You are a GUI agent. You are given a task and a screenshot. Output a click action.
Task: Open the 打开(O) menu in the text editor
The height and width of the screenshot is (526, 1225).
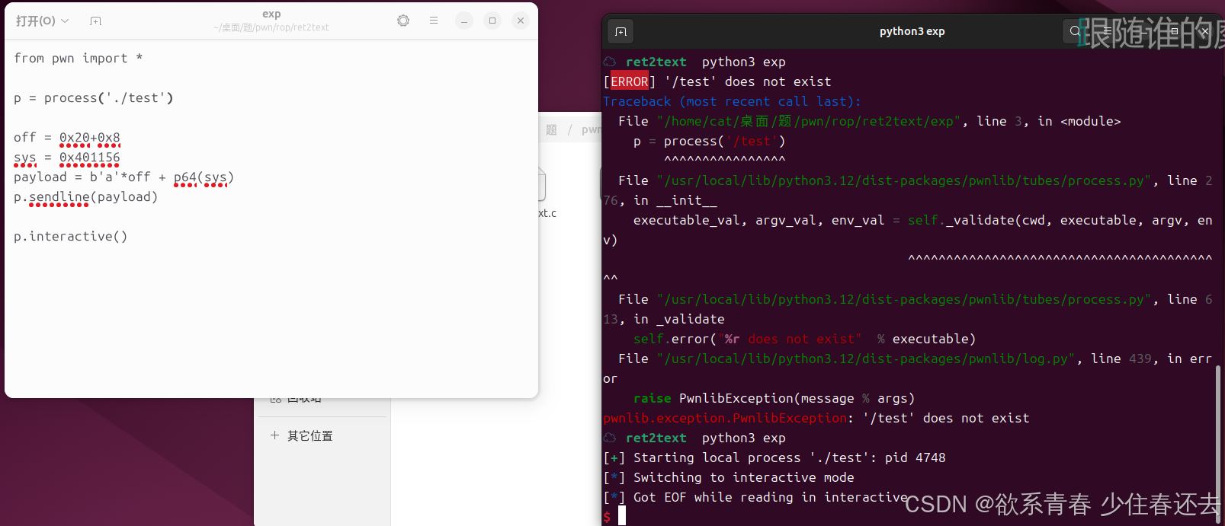click(43, 21)
